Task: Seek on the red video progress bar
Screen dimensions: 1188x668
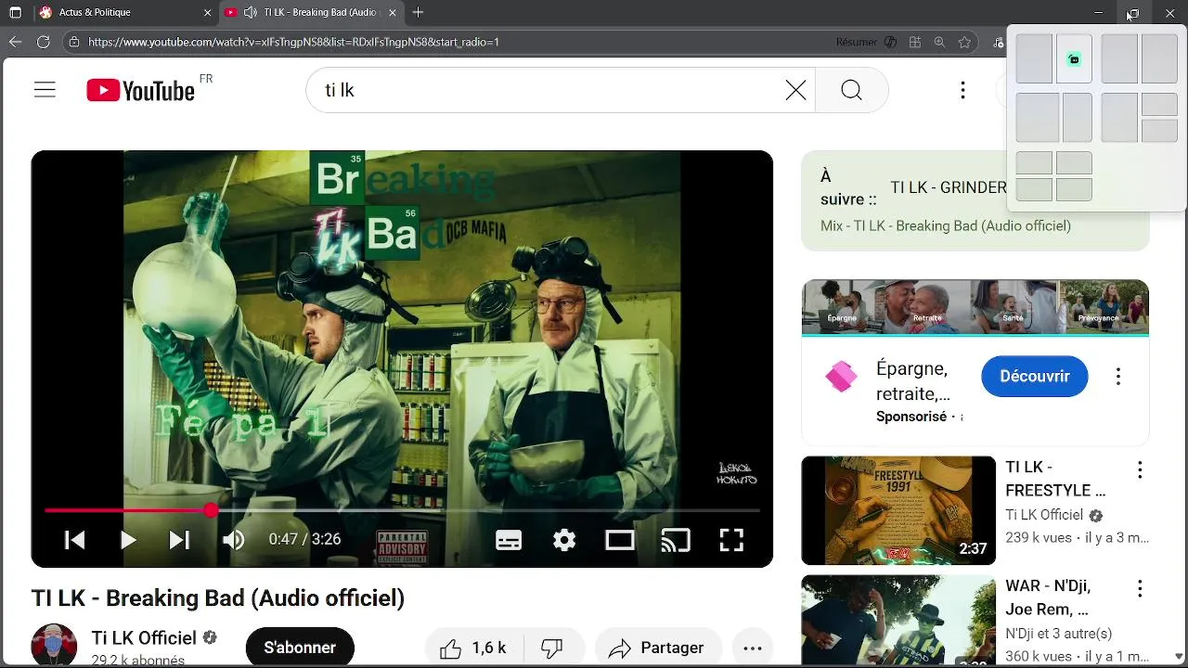Action: tap(402, 510)
